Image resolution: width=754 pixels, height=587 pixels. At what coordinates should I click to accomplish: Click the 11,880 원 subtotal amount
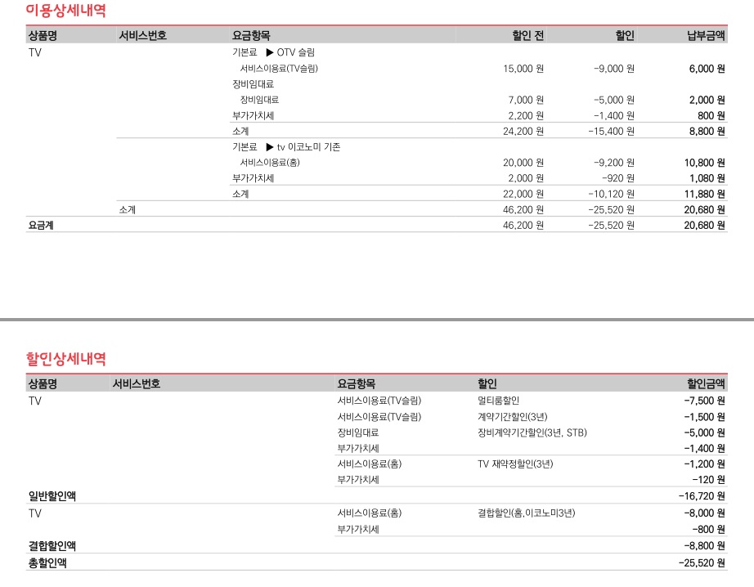pyautogui.click(x=704, y=195)
